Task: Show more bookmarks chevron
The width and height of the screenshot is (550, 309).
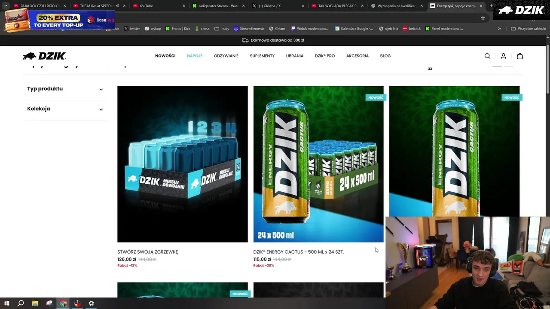Action: coord(499,29)
